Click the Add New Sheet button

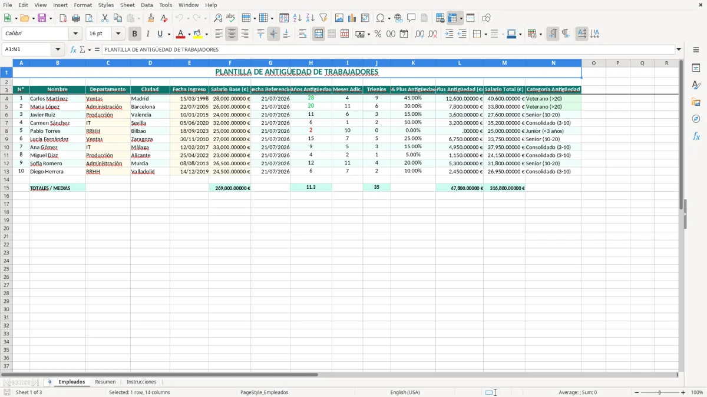click(x=49, y=382)
